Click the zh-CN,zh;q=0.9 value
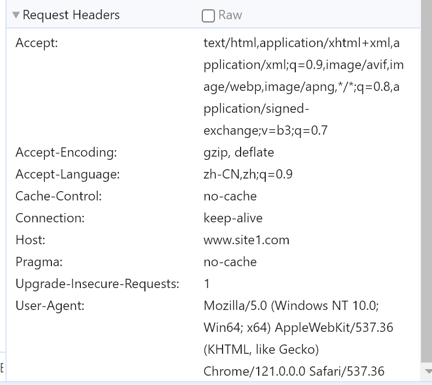This screenshot has height=385, width=432. point(248,174)
